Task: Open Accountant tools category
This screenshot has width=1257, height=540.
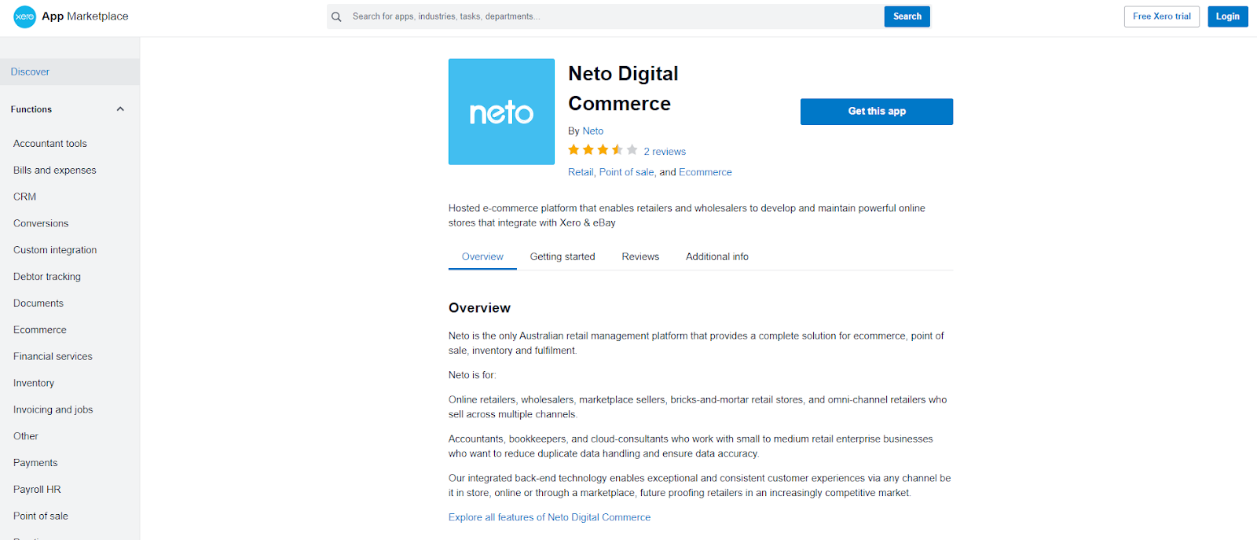Action: coord(50,144)
